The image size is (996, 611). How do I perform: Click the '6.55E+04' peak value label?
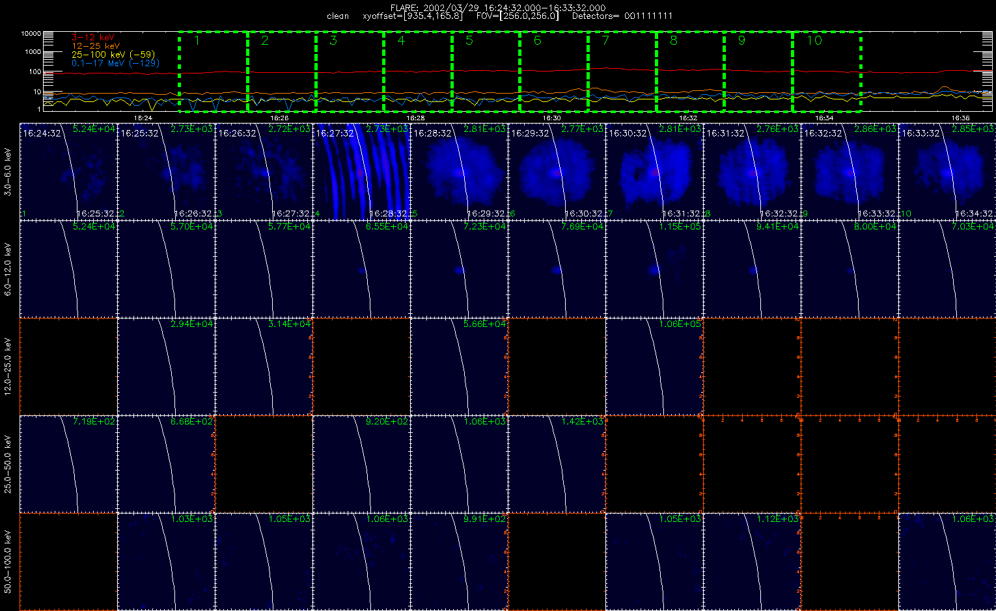(387, 226)
